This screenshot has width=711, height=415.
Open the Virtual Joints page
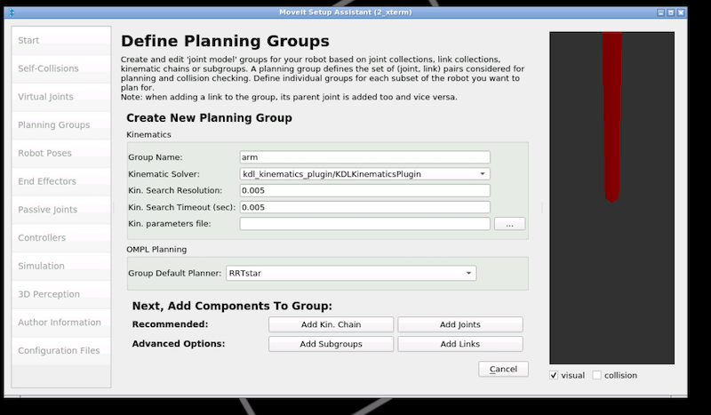[x=45, y=97]
